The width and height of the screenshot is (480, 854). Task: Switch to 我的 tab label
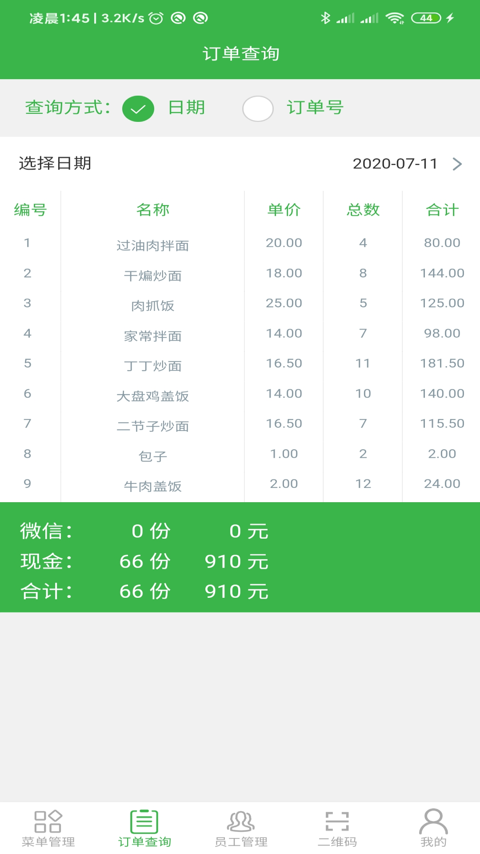coord(433,842)
